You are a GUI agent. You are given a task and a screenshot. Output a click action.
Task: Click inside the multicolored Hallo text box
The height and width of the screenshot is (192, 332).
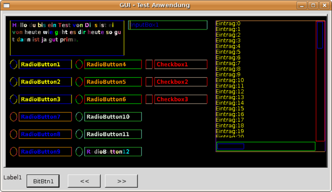click(x=67, y=38)
